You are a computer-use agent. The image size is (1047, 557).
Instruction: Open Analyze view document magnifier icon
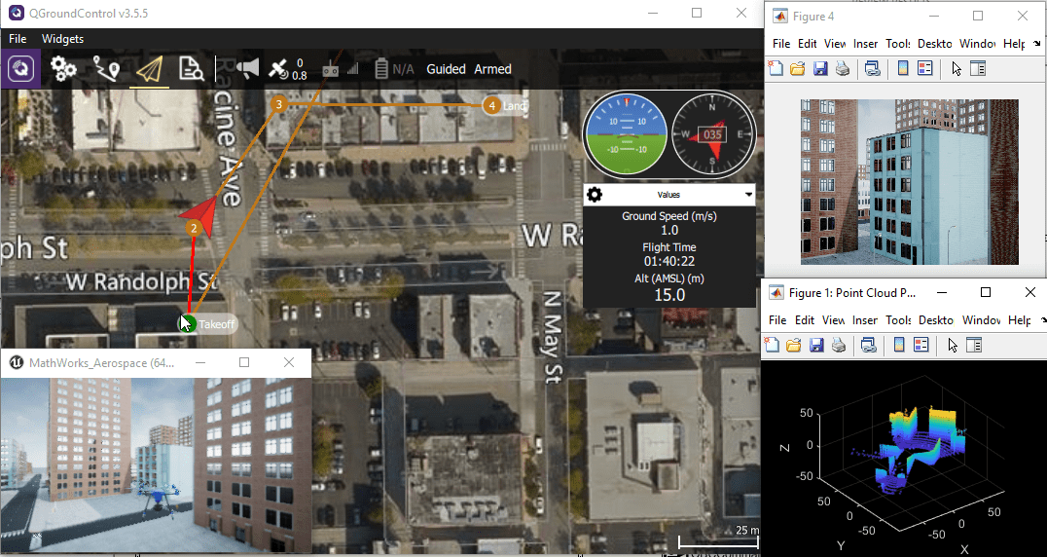tap(191, 69)
